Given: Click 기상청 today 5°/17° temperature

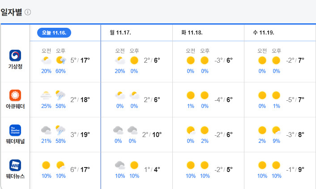Looking at the screenshot, I should (80, 60).
